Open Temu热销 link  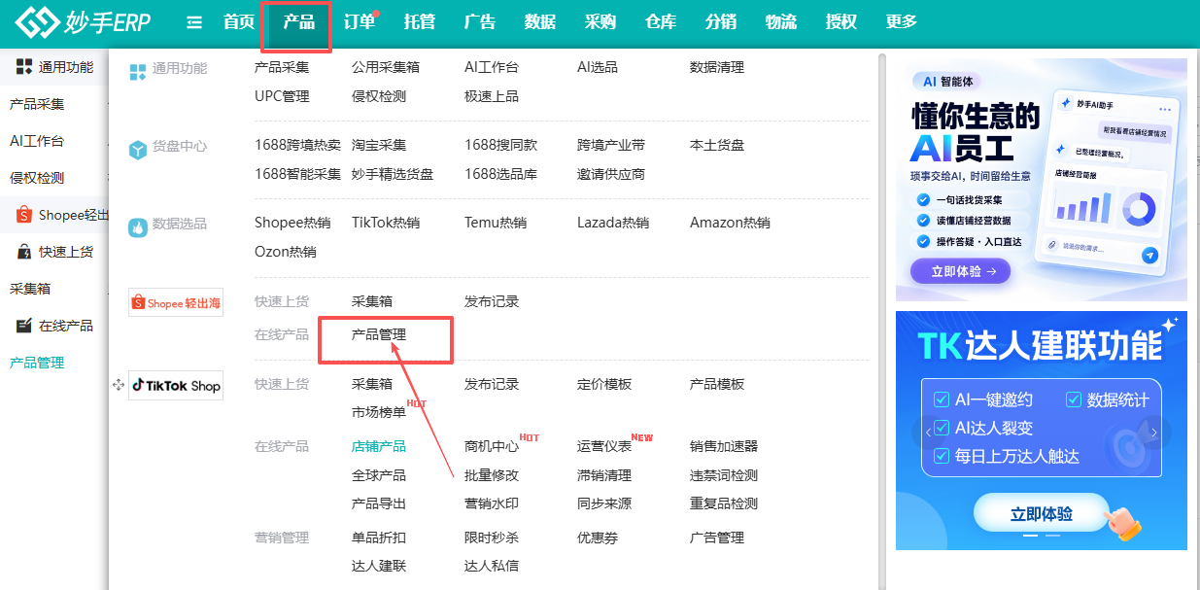tap(496, 223)
